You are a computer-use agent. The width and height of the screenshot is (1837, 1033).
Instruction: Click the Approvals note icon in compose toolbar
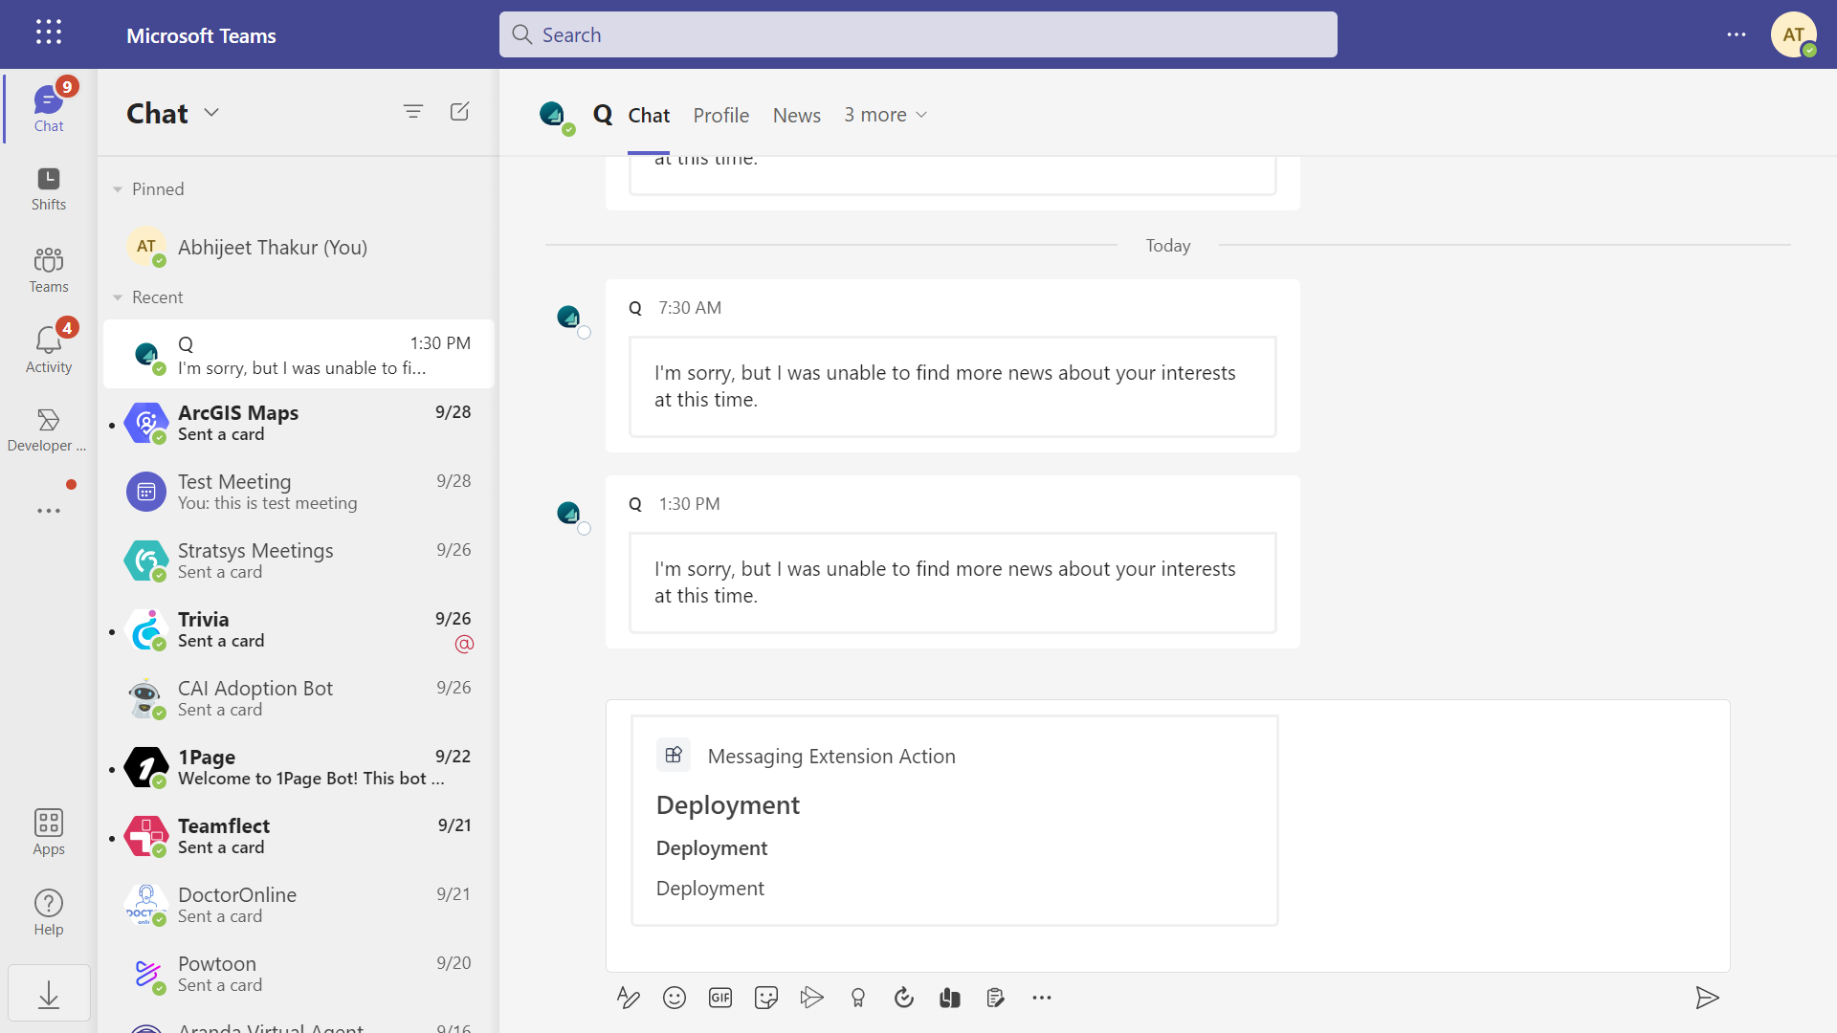pos(996,998)
